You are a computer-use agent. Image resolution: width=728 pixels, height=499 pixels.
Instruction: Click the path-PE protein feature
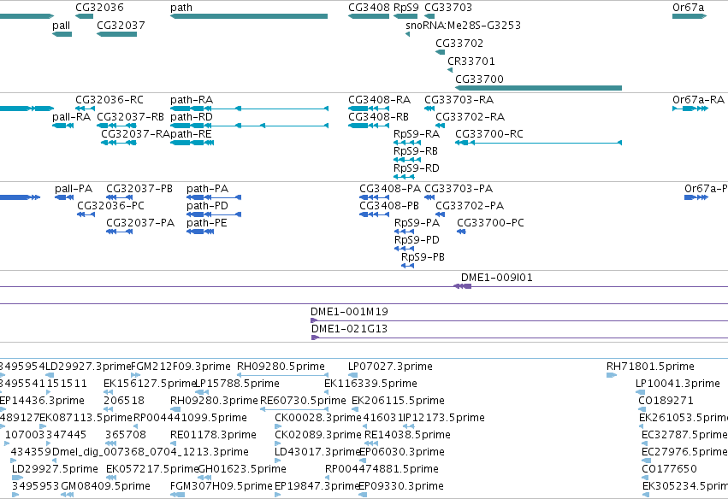click(200, 232)
